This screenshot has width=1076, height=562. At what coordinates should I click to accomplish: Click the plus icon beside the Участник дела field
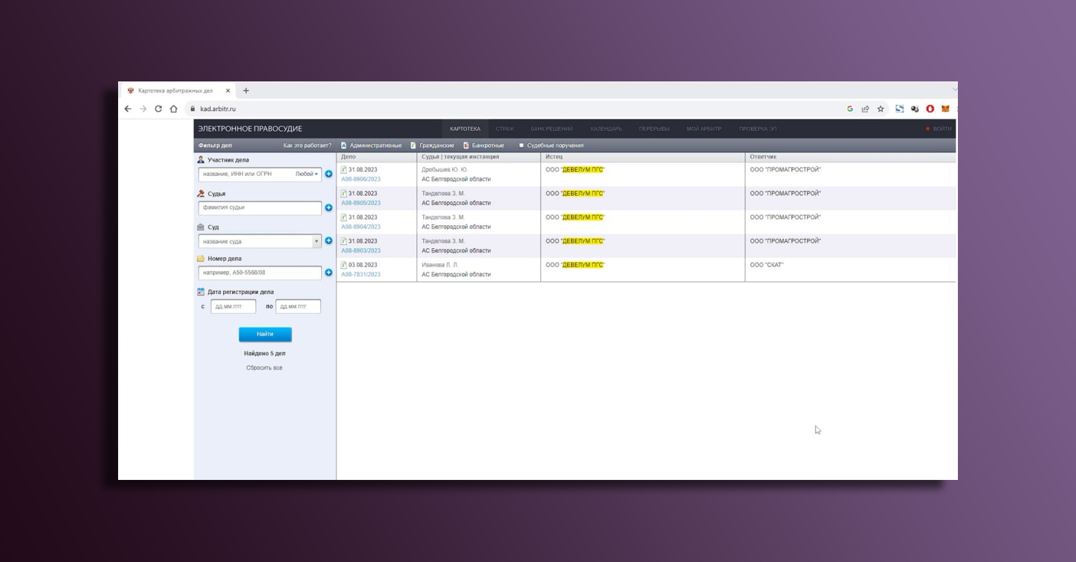point(329,174)
